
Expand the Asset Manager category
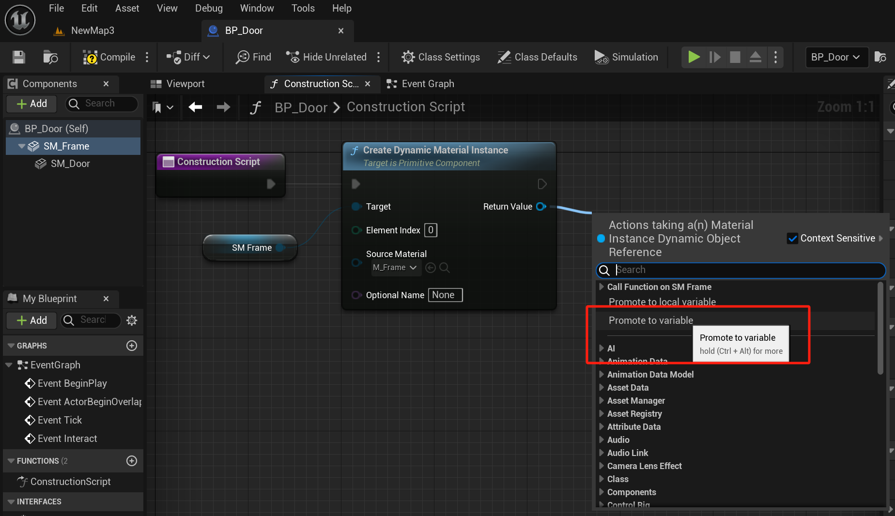point(602,400)
